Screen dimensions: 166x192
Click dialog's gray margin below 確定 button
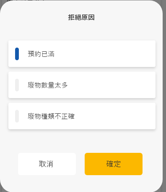[114, 182]
